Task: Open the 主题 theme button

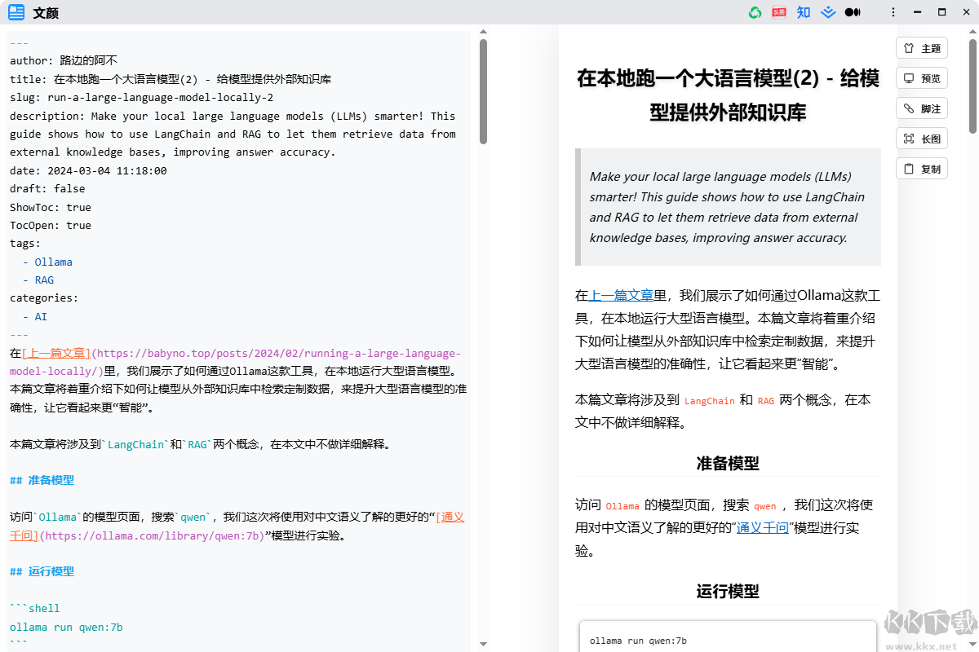Action: click(922, 48)
